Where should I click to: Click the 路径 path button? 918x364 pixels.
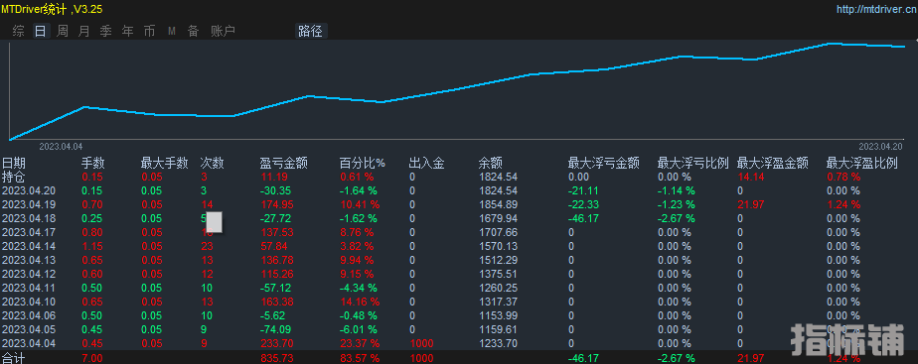click(x=311, y=31)
